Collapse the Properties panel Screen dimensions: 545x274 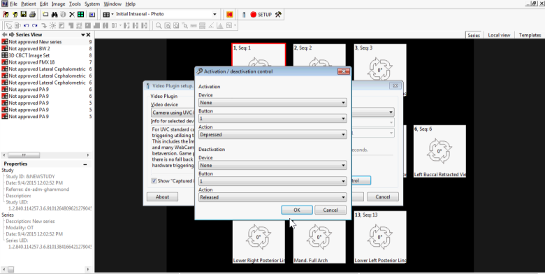(x=85, y=164)
